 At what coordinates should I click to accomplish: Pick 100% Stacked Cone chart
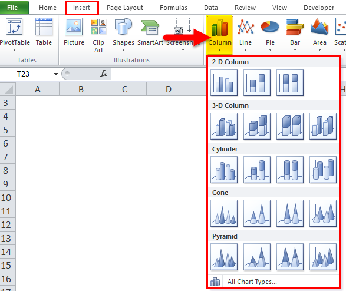pyautogui.click(x=290, y=213)
